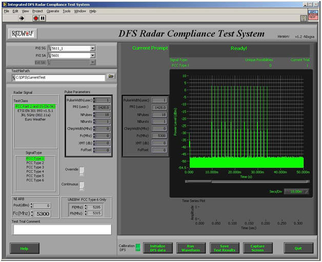Click the Pause toolbar icon

coord(43,18)
